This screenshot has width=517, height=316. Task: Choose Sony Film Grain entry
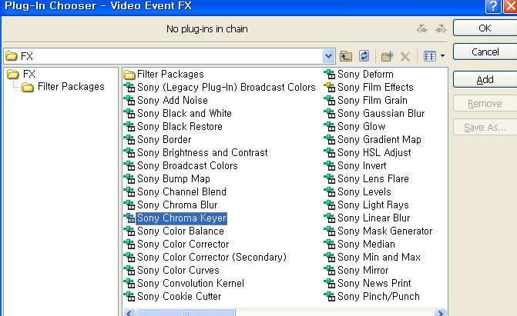pos(373,101)
